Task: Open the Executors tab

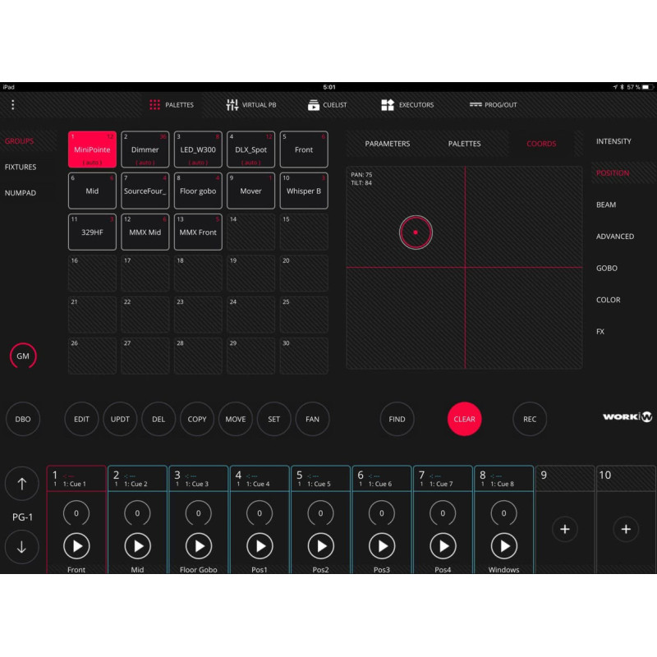Action: 407,105
